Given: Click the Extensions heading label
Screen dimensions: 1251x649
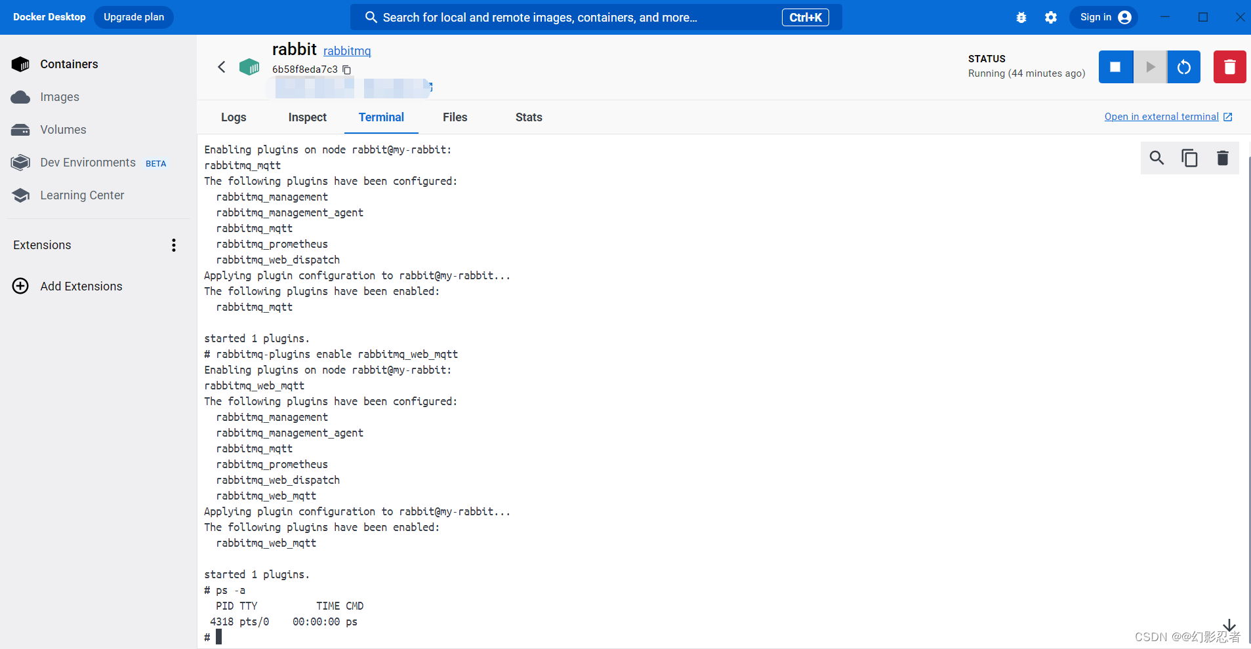Looking at the screenshot, I should 42,245.
